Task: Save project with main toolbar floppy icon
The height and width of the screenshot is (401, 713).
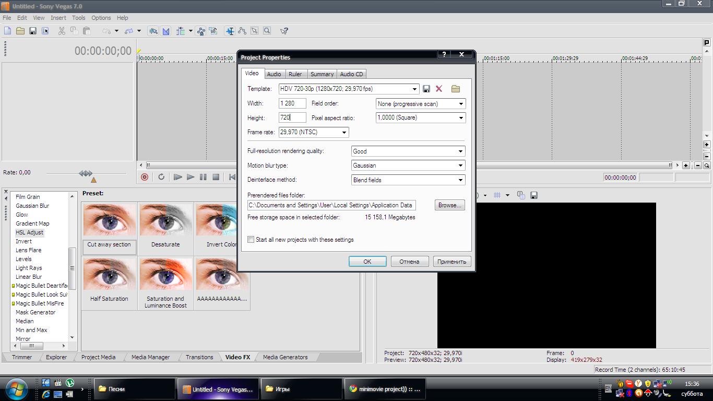Action: (33, 31)
